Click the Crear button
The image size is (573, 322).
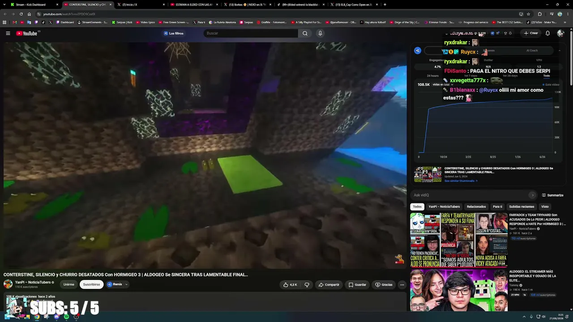[531, 33]
